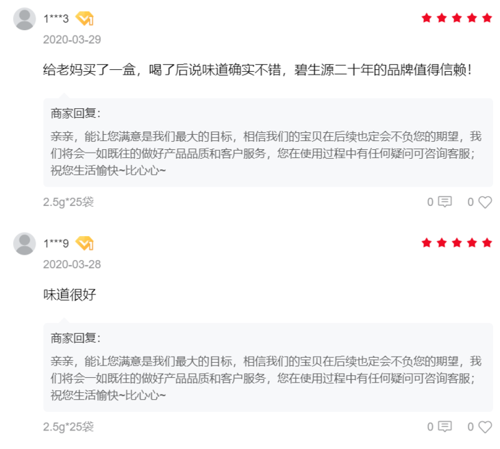Click avatar of user 1***9
Image resolution: width=500 pixels, height=449 pixels.
click(x=25, y=243)
